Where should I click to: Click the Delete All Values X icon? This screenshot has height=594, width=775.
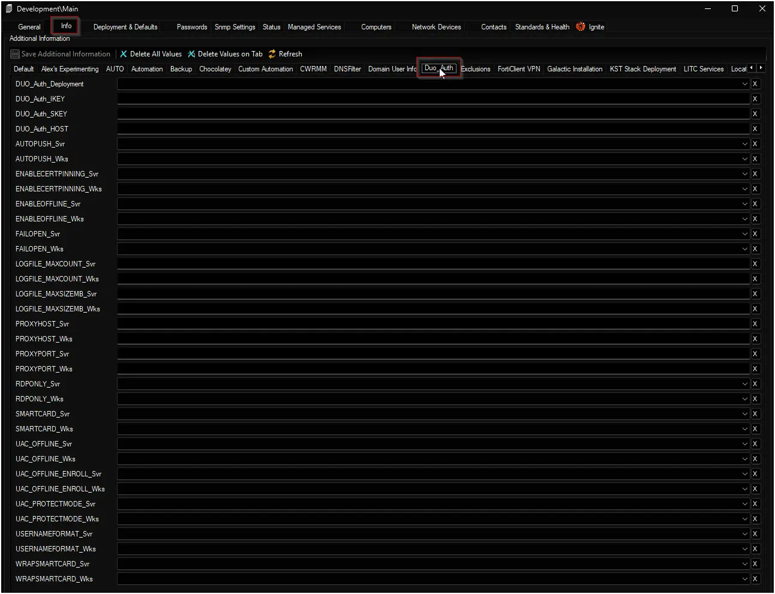pos(124,54)
